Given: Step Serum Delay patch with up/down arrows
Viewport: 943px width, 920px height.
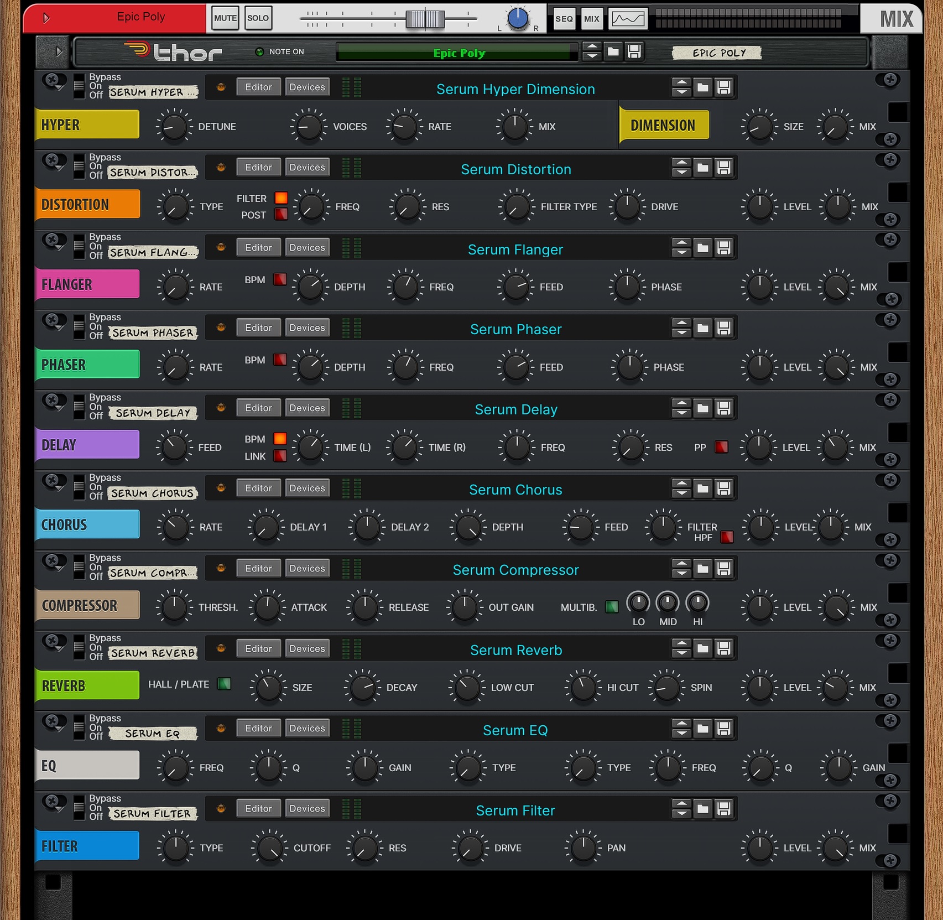Looking at the screenshot, I should (681, 408).
